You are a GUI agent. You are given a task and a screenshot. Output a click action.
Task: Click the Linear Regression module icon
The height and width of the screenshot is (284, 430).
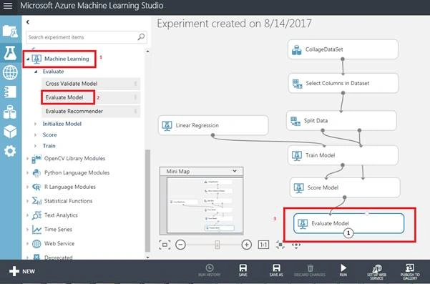click(x=167, y=126)
